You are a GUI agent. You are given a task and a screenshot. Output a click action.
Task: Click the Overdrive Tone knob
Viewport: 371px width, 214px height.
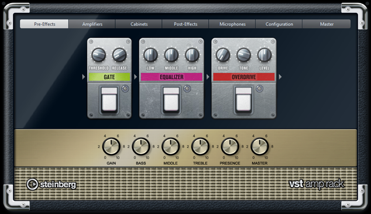click(244, 55)
